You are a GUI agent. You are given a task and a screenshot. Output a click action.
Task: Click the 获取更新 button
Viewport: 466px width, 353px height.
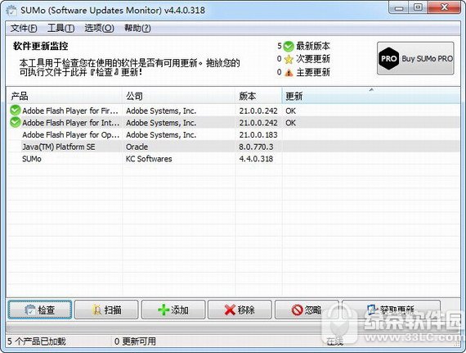tap(391, 310)
